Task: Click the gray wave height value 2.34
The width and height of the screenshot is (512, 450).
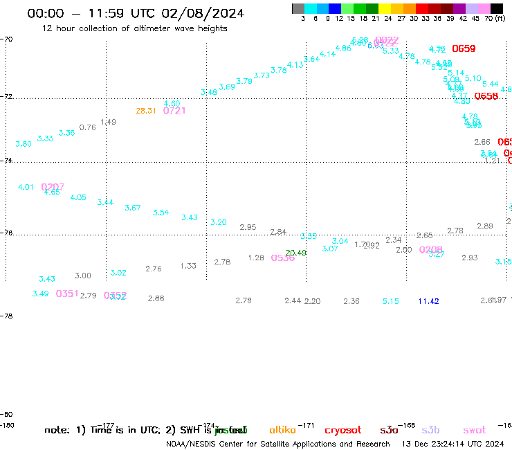Action: (x=394, y=240)
